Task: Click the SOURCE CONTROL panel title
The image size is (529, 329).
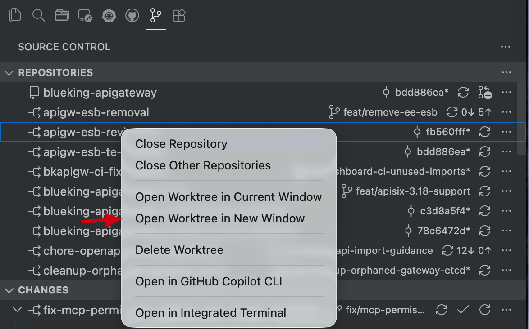Action: point(64,47)
